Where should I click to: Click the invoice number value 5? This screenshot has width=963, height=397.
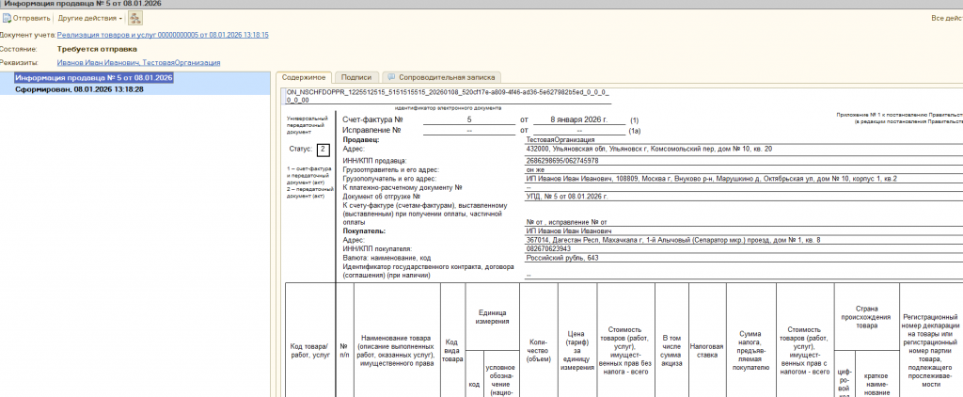pos(469,119)
